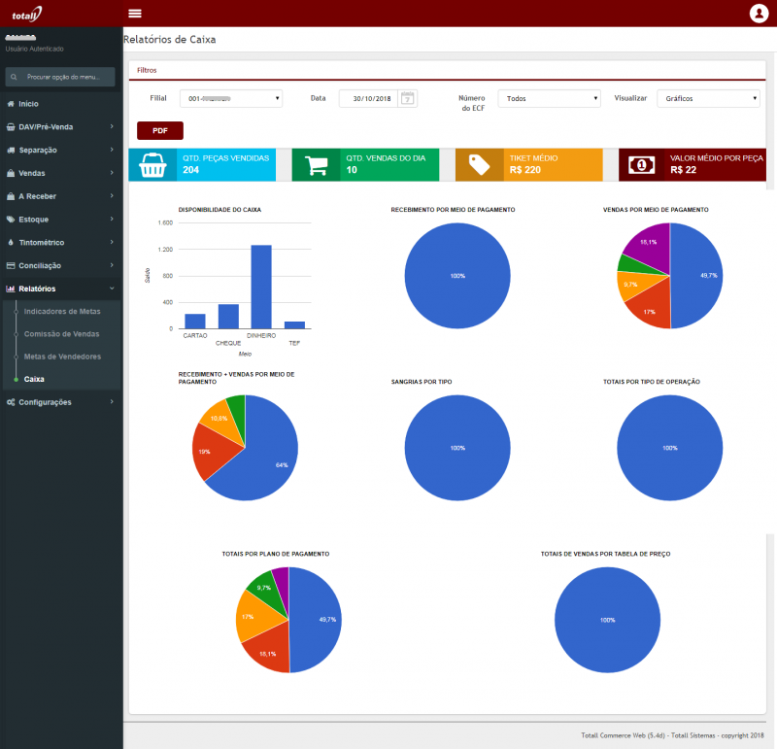The width and height of the screenshot is (777, 749).
Task: Click the hamburger menu icon
Action: [135, 13]
